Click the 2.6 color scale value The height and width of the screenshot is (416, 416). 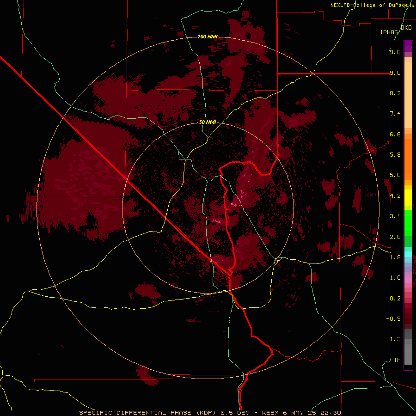point(395,237)
